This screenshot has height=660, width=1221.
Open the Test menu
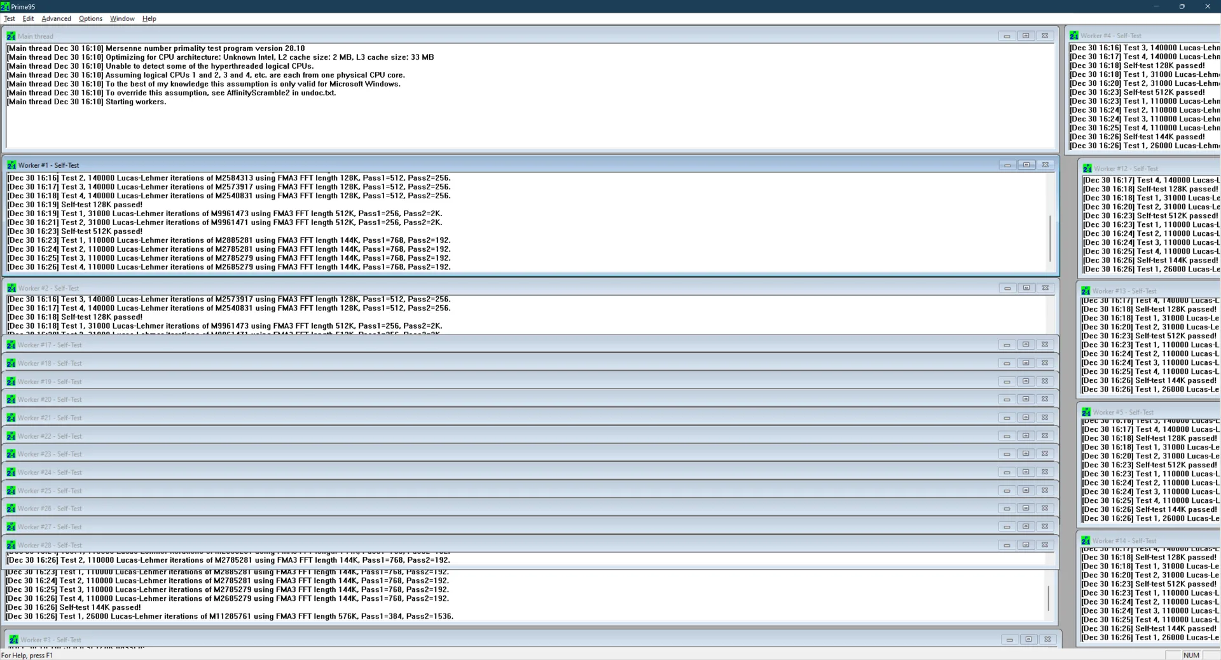click(x=10, y=18)
